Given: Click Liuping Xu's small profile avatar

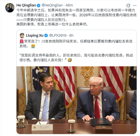Looking at the screenshot, I should point(22,36).
